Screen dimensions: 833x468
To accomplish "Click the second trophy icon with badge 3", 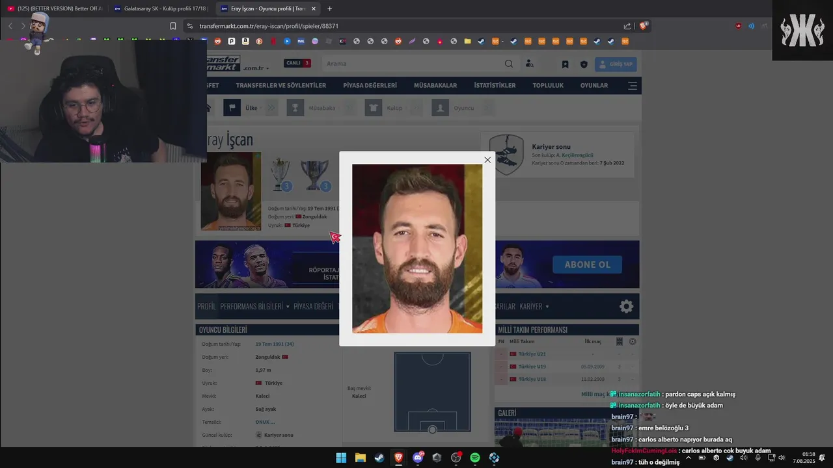I will [315, 175].
